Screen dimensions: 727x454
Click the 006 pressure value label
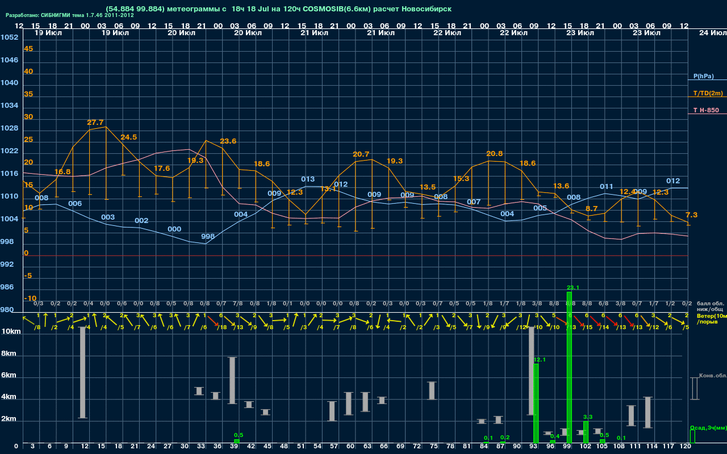coord(75,204)
